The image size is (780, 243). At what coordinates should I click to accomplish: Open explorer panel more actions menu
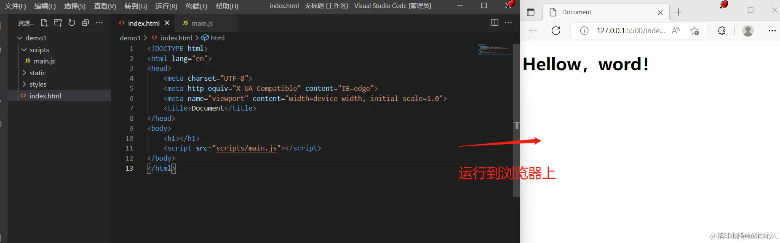(99, 23)
